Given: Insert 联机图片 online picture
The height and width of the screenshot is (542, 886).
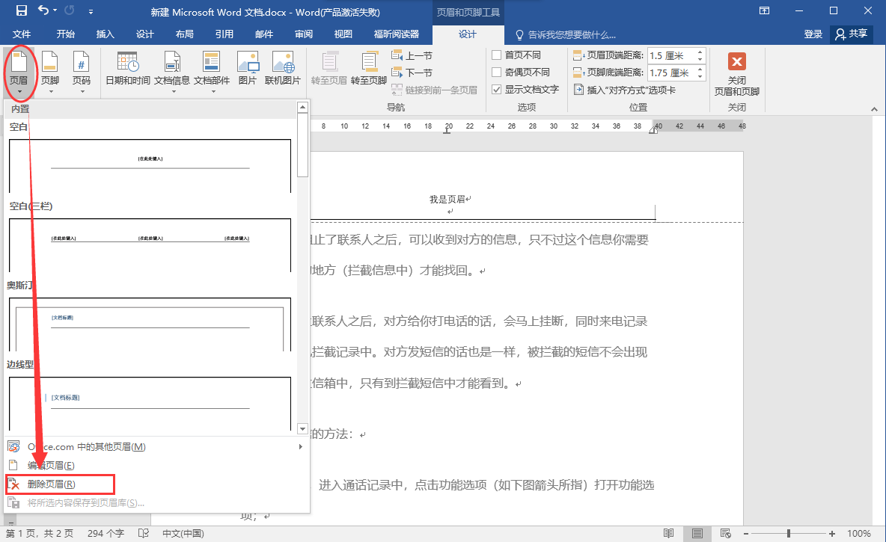Looking at the screenshot, I should tap(283, 68).
